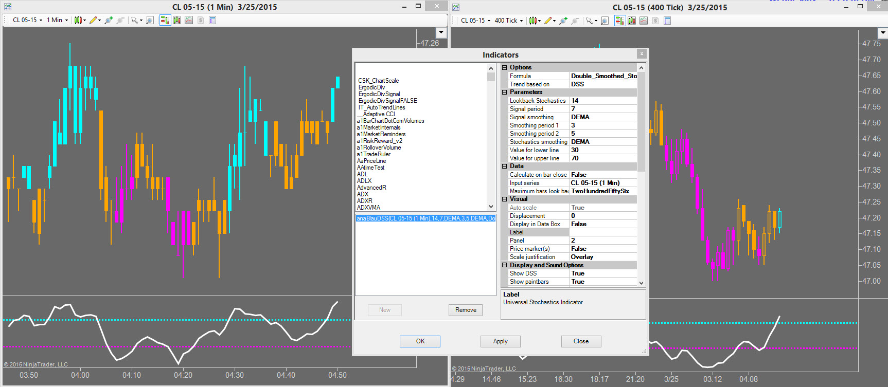Screen dimensions: 888x387
Task: Click the 1 Min chart window icon
Action: point(7,7)
